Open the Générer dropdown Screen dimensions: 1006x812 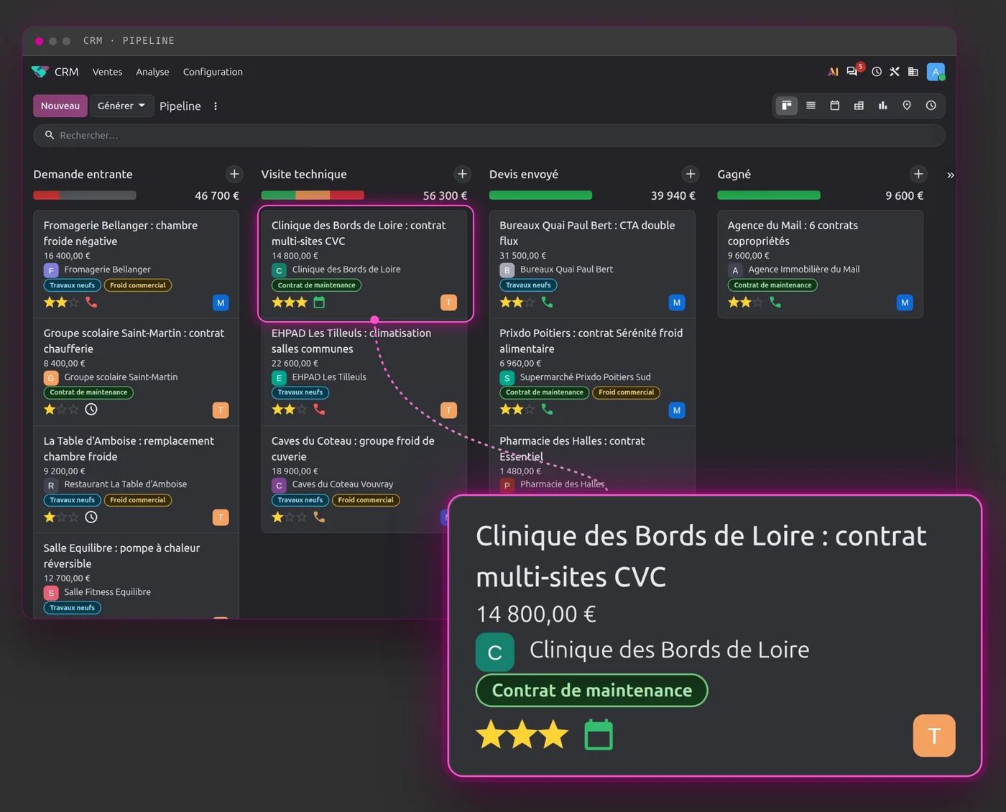121,106
